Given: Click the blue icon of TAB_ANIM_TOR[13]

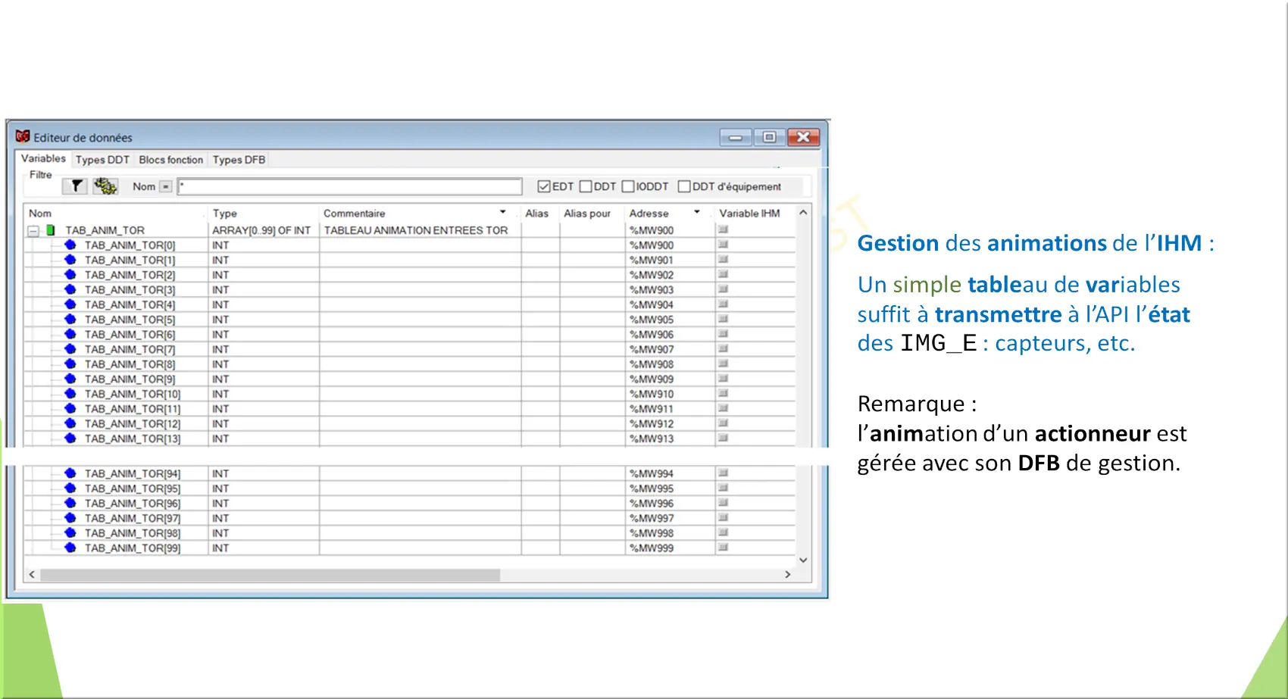Looking at the screenshot, I should [x=70, y=438].
